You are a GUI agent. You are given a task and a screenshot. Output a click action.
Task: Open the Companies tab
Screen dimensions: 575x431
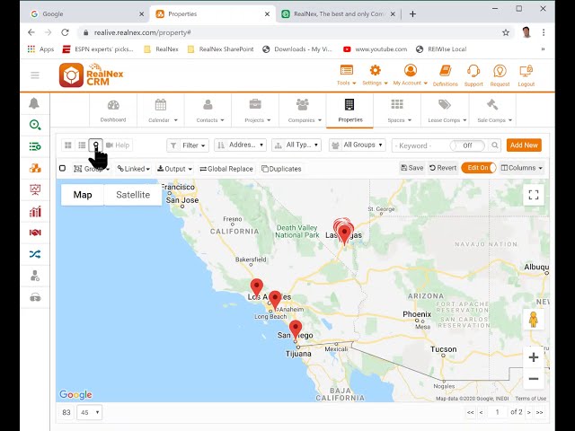tap(303, 110)
